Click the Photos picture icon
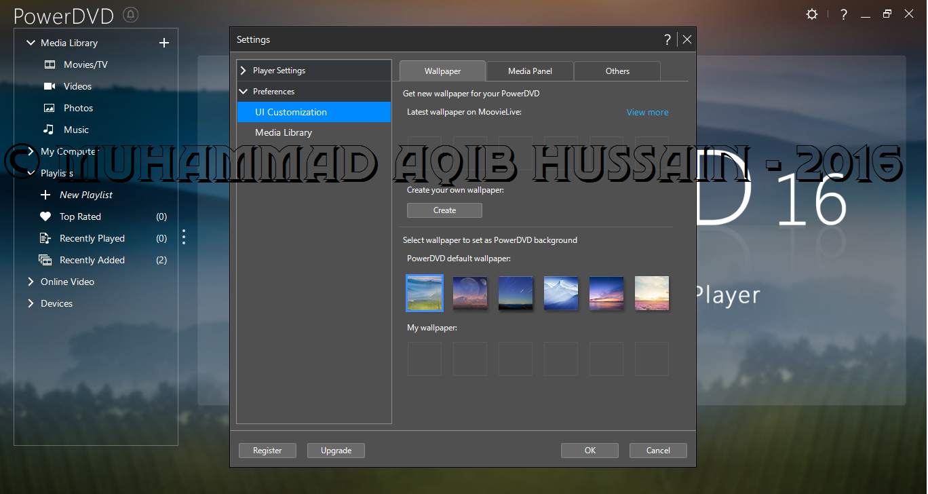This screenshot has width=928, height=494. pyautogui.click(x=50, y=108)
